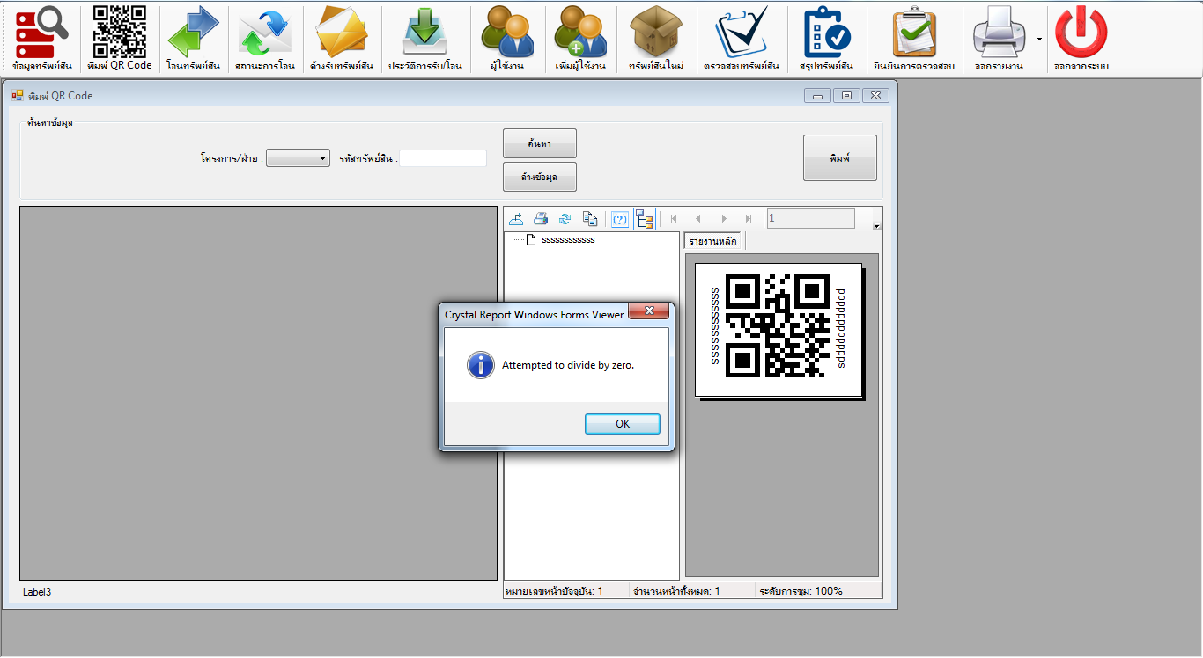Select ssssssssssss item in group tree
The image size is (1203, 658).
tap(568, 240)
